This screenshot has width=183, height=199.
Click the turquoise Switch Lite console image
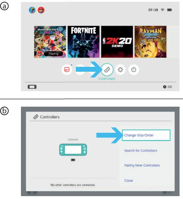(73, 150)
